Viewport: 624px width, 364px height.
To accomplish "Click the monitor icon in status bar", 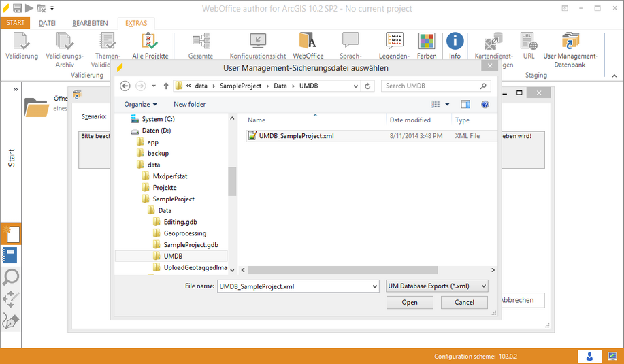I will pyautogui.click(x=612, y=356).
